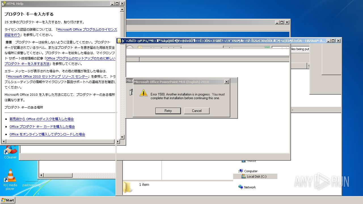Click the 1 item status text
This screenshot has width=363, height=204.
click(144, 185)
